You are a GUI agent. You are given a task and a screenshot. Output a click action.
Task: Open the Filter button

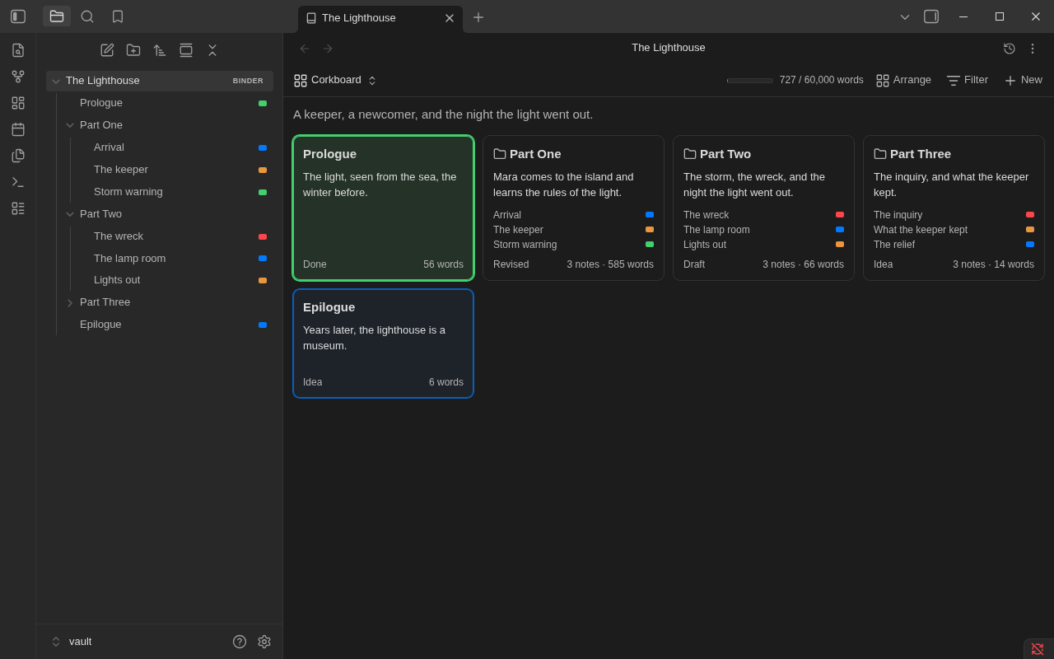click(968, 80)
